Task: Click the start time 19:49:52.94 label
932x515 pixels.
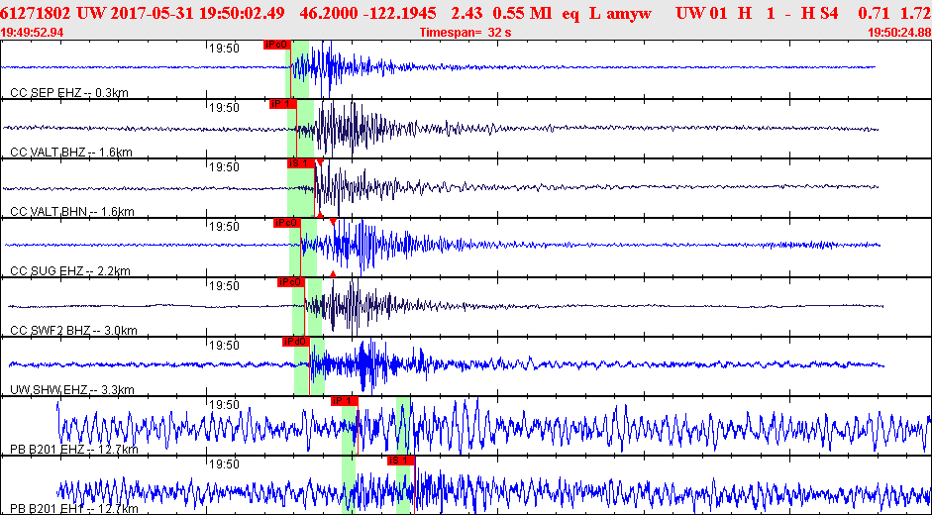Action: (33, 33)
